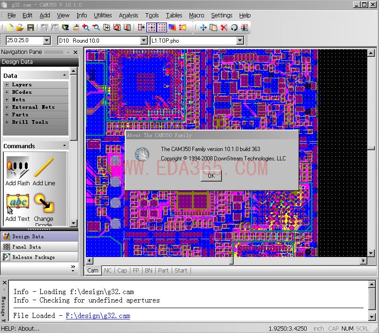Click the redraw brush toolbar icon
The image size is (379, 333).
pos(76,27)
